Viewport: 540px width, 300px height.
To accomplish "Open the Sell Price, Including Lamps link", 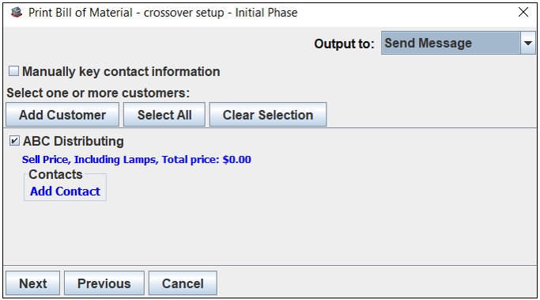I will (136, 160).
